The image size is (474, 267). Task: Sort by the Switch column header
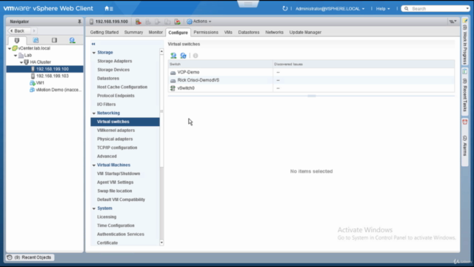pos(221,65)
